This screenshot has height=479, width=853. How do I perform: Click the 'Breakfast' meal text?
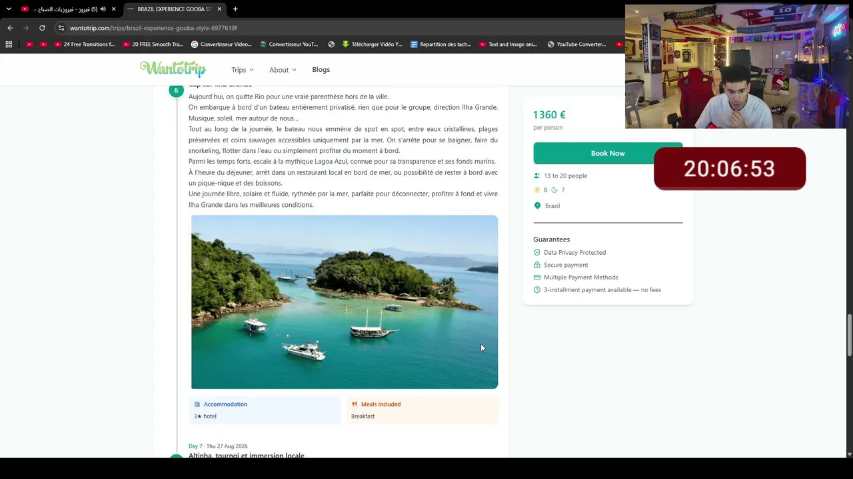363,416
